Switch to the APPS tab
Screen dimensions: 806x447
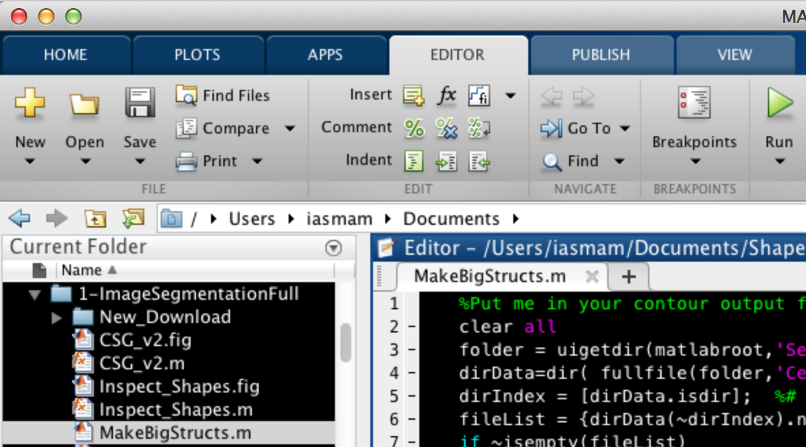325,55
